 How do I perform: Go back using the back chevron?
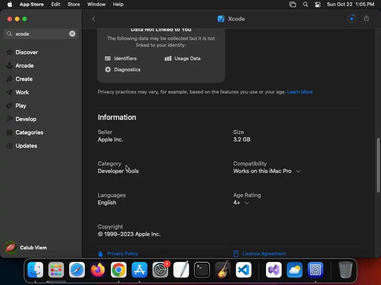click(93, 19)
